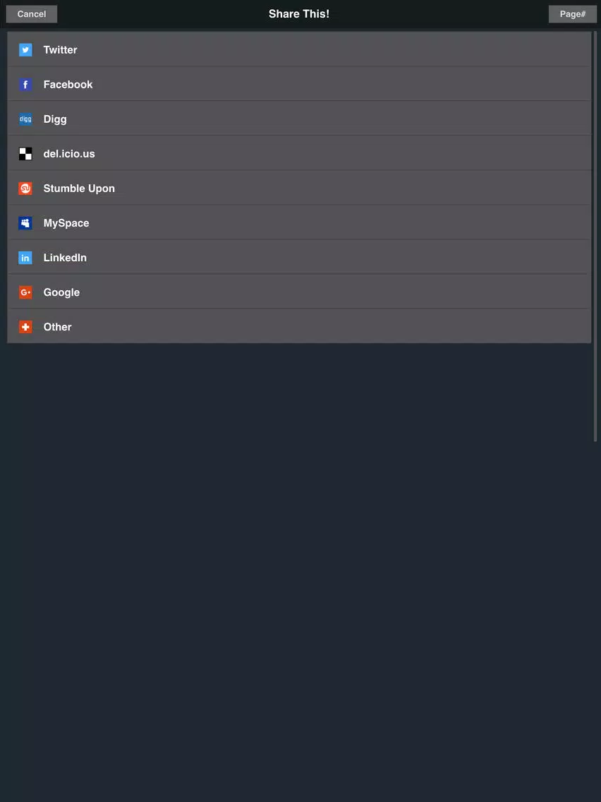Image resolution: width=601 pixels, height=802 pixels.
Task: Select LinkedIn in the share list
Action: point(299,257)
